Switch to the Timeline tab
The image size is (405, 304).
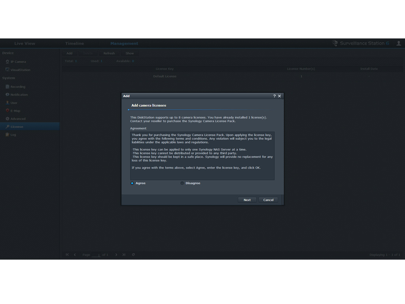click(x=74, y=44)
